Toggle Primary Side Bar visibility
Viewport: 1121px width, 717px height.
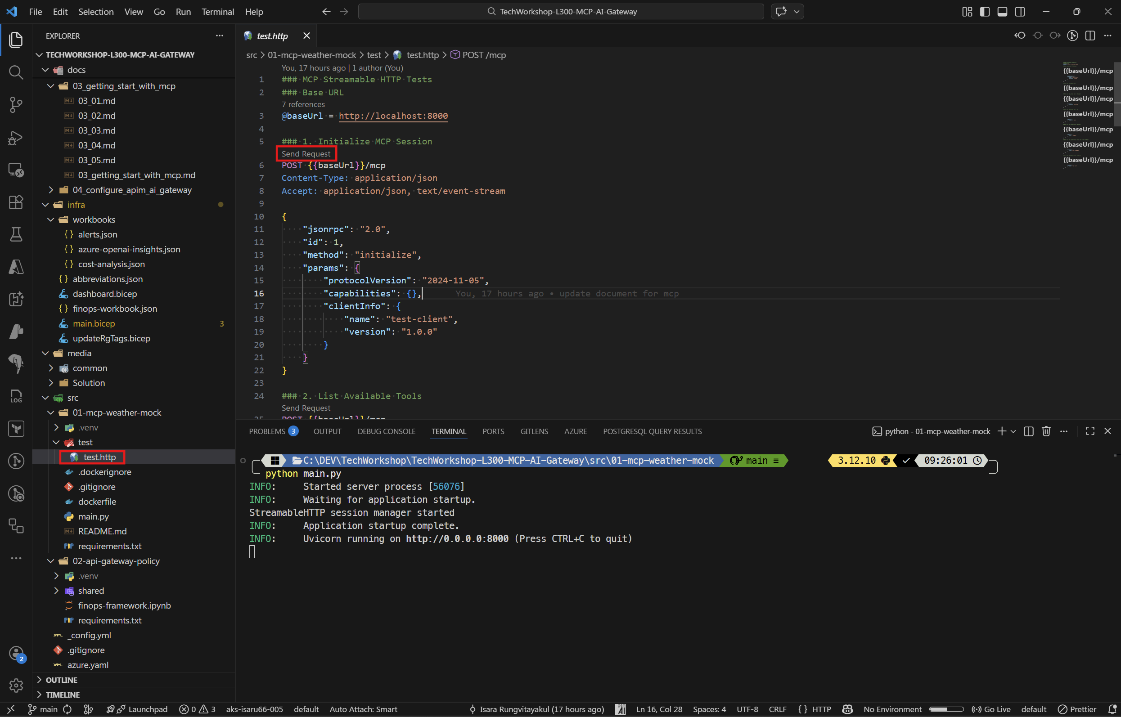pos(985,12)
